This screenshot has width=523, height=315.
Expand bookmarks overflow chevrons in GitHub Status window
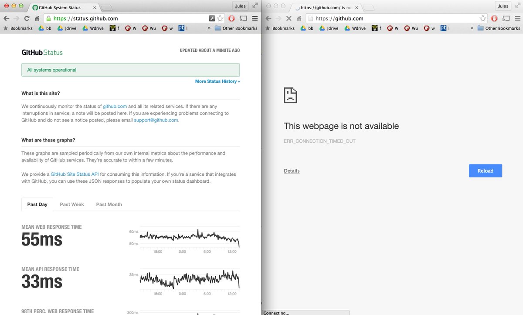[x=209, y=28]
